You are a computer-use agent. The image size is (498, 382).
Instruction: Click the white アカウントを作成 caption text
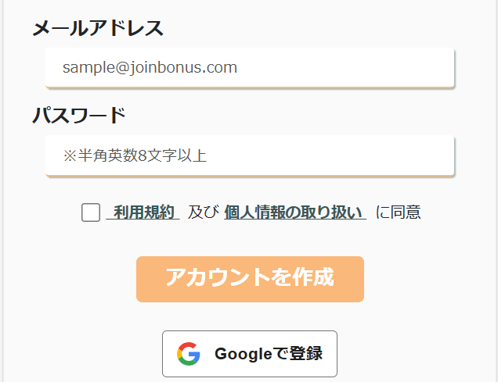coord(250,277)
